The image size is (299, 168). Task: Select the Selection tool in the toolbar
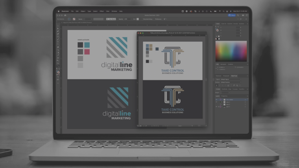click(x=58, y=28)
